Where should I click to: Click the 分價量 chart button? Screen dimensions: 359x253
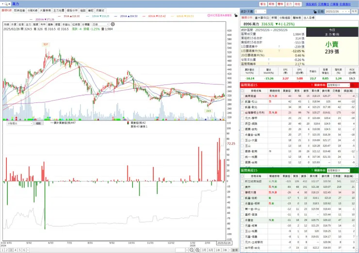pos(86,24)
